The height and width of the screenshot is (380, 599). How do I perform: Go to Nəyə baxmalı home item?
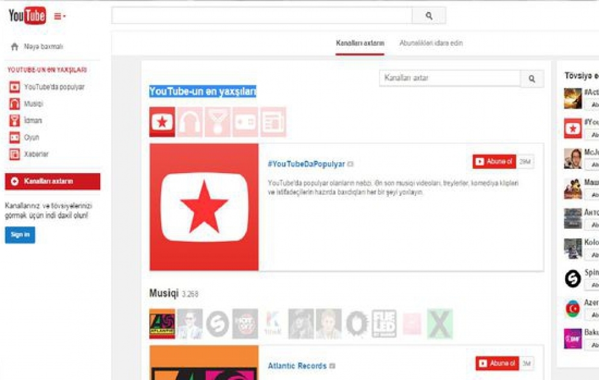point(37,46)
